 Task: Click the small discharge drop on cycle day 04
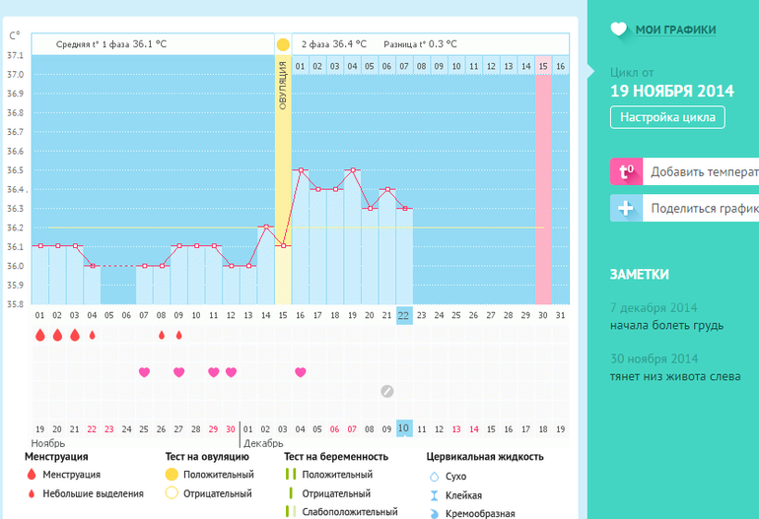(93, 335)
